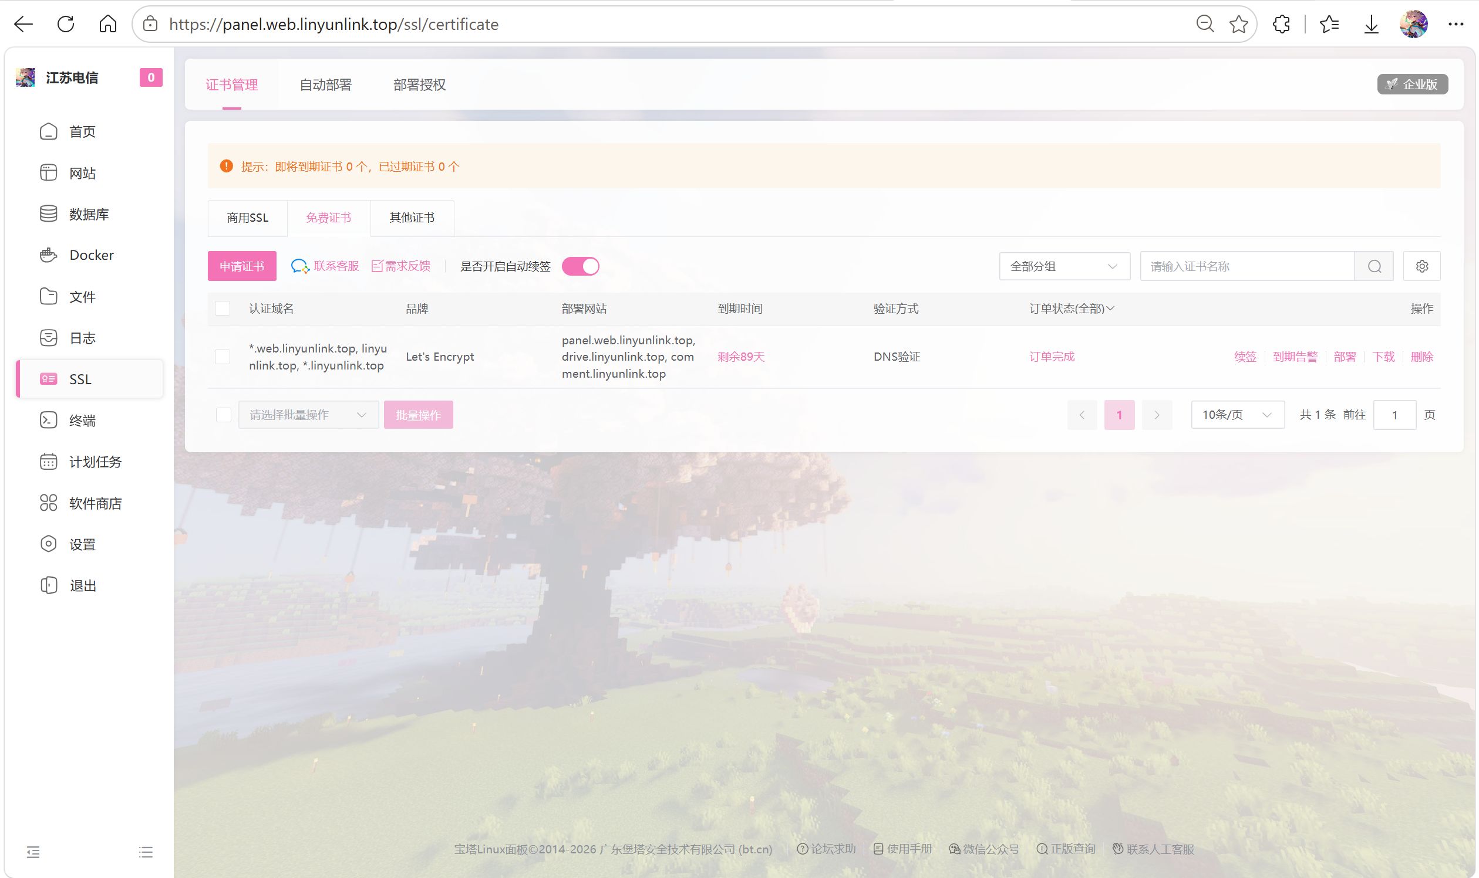Image resolution: width=1479 pixels, height=878 pixels.
Task: Click the search magnifier beside certificate name field
Action: coord(1374,266)
